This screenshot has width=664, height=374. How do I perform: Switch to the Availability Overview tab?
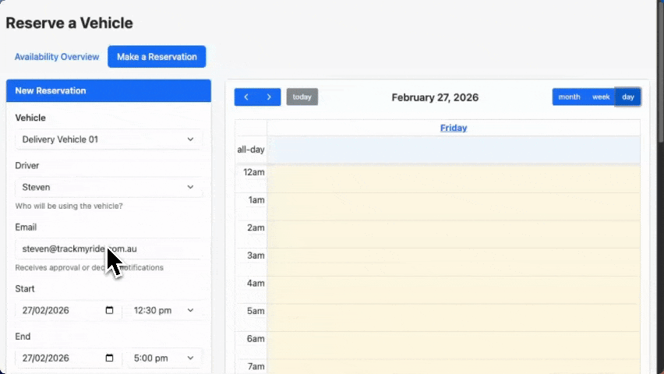pos(57,57)
